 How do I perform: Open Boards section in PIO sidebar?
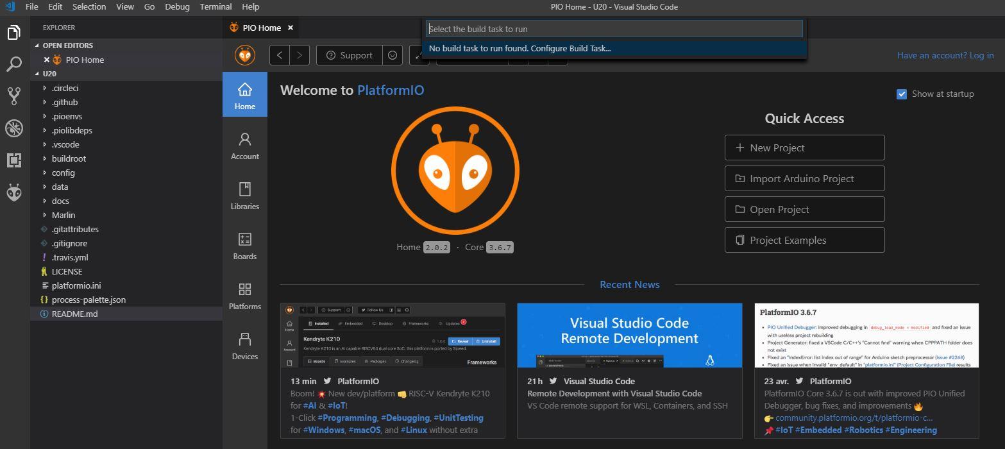tap(245, 246)
